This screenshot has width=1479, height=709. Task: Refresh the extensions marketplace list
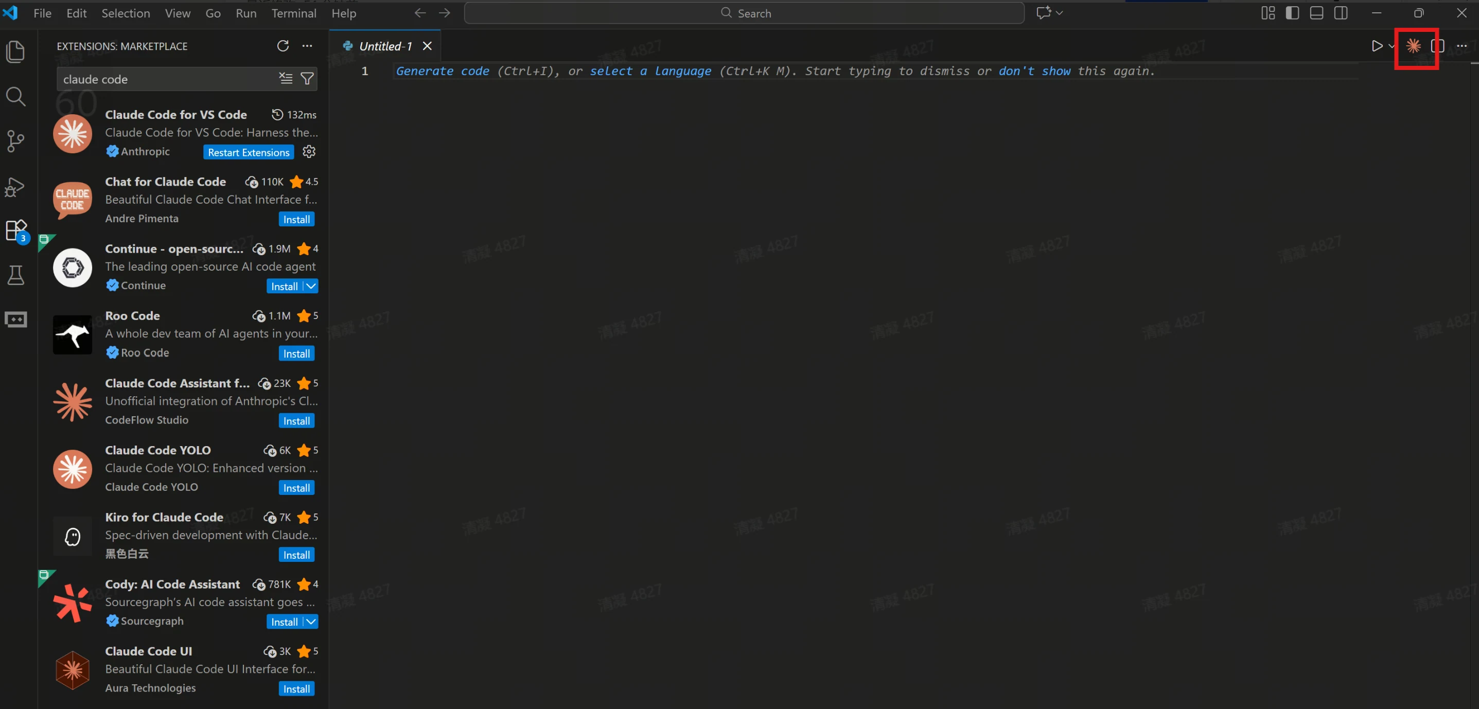click(x=283, y=46)
